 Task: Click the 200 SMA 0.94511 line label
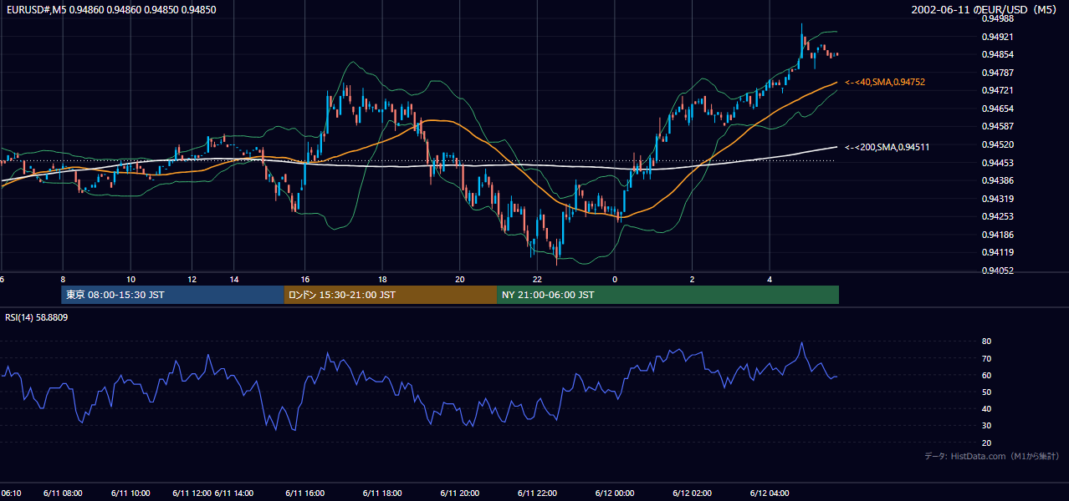887,147
